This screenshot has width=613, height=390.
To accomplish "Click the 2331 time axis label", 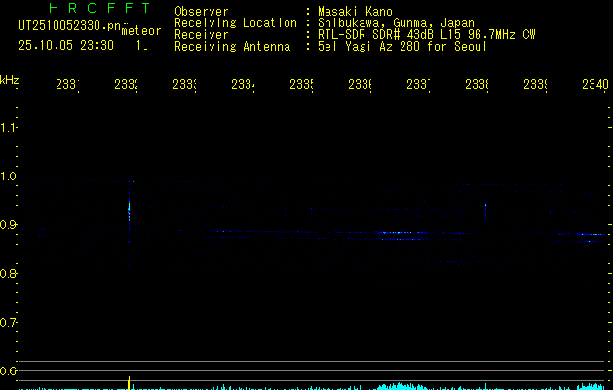I will click(67, 85).
